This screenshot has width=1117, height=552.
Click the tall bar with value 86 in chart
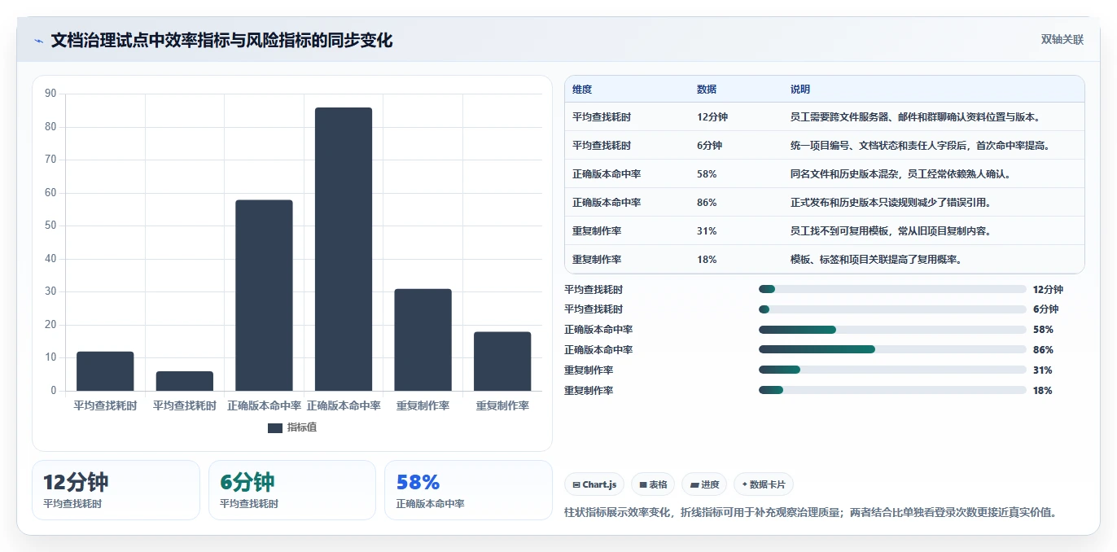tap(344, 249)
